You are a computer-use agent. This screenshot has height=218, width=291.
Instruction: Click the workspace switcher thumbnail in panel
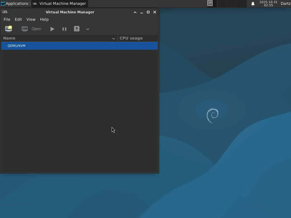coord(210,3)
